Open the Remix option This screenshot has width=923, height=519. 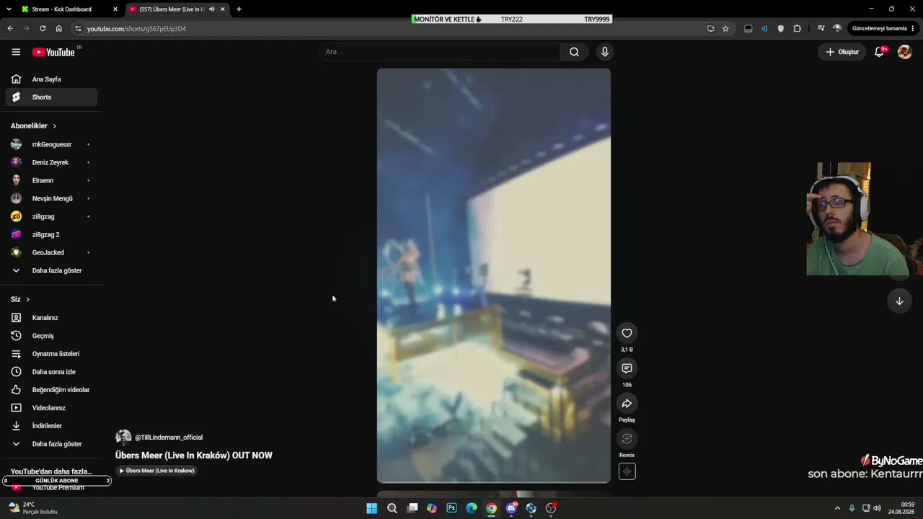(x=627, y=439)
